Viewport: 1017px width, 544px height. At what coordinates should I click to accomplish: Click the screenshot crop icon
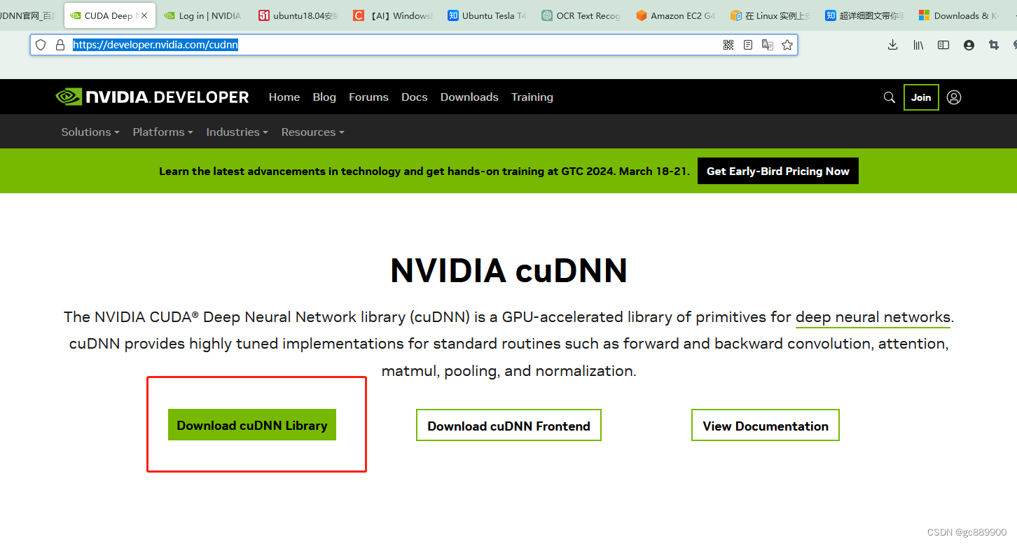coord(994,45)
